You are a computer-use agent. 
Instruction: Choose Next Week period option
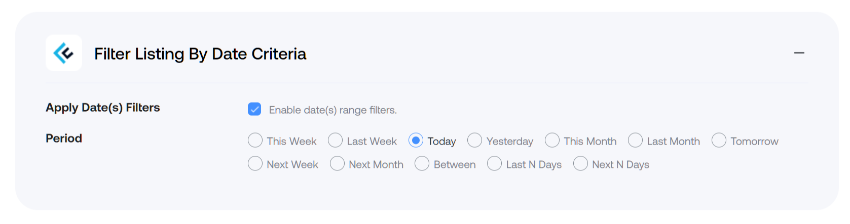coord(255,163)
